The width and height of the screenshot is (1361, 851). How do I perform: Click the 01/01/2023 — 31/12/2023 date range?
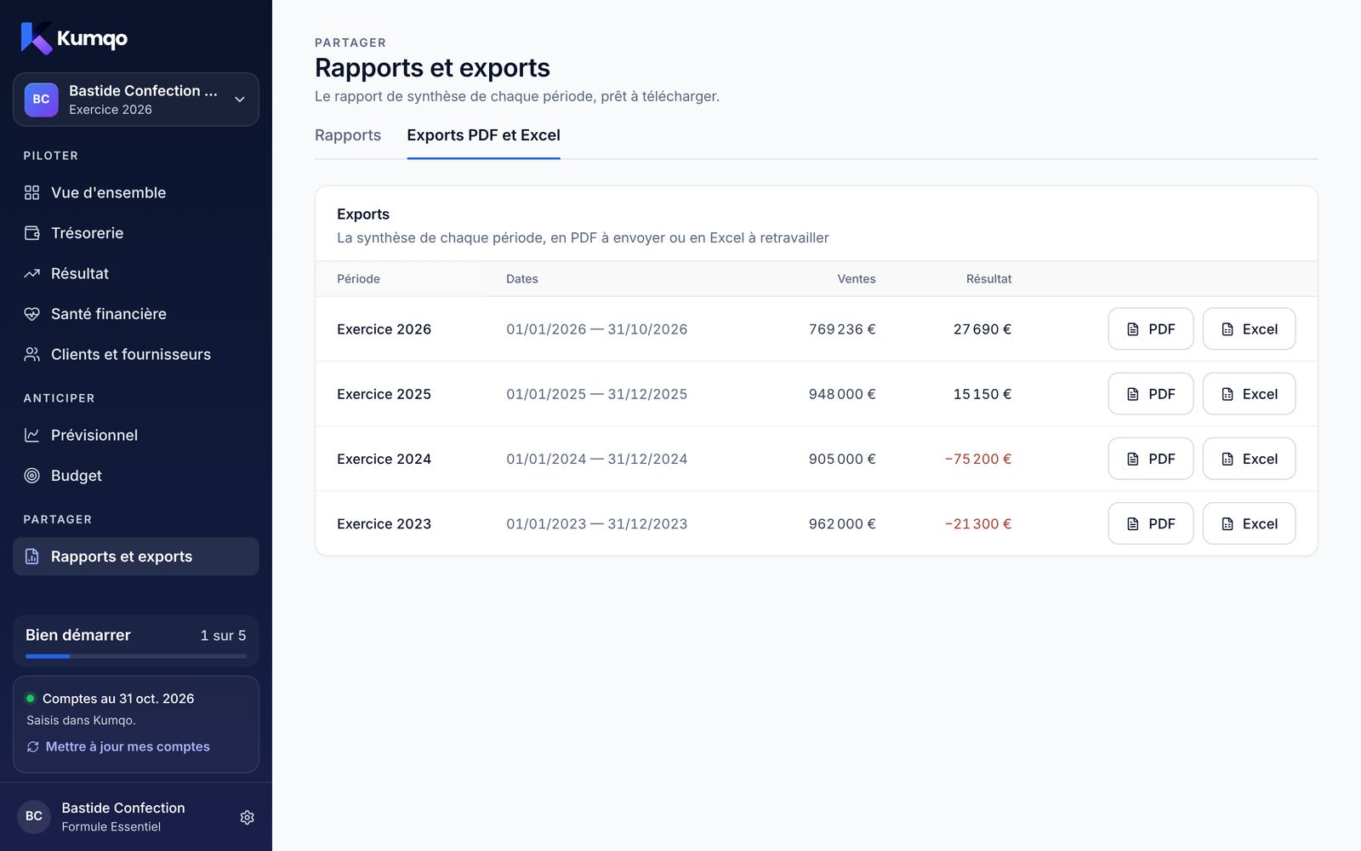(x=596, y=524)
